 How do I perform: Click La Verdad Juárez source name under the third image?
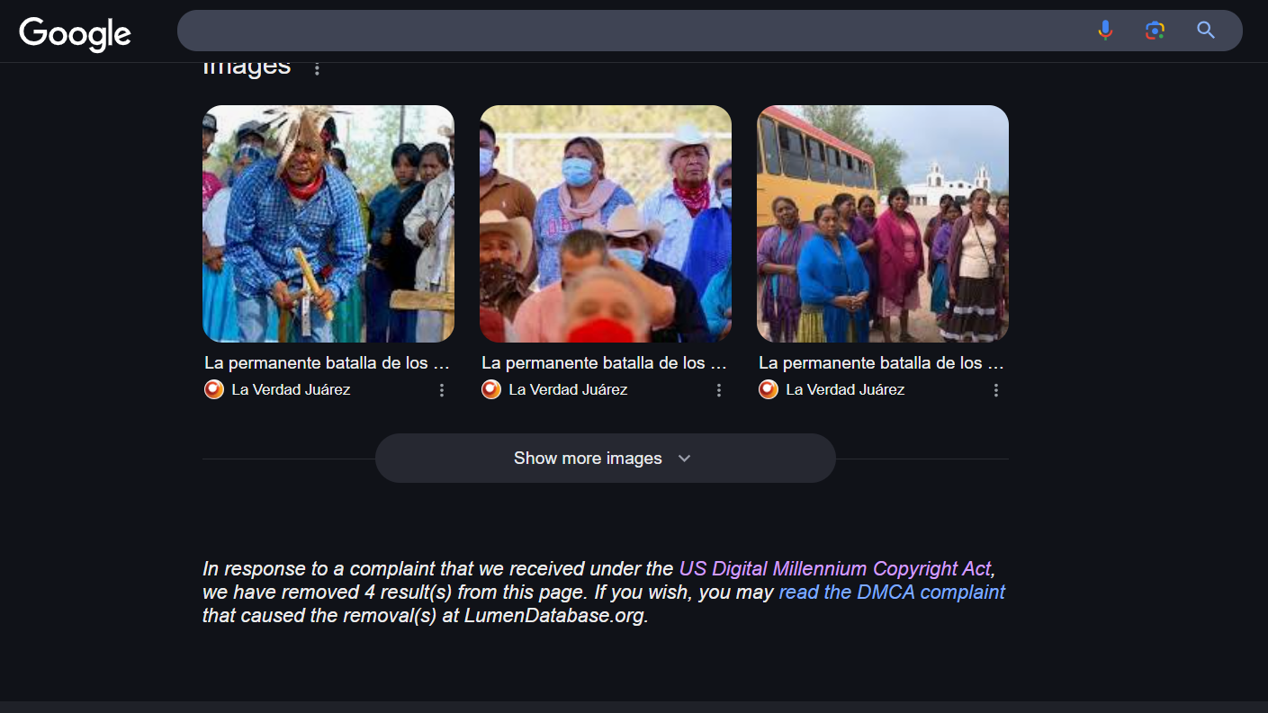pos(845,389)
